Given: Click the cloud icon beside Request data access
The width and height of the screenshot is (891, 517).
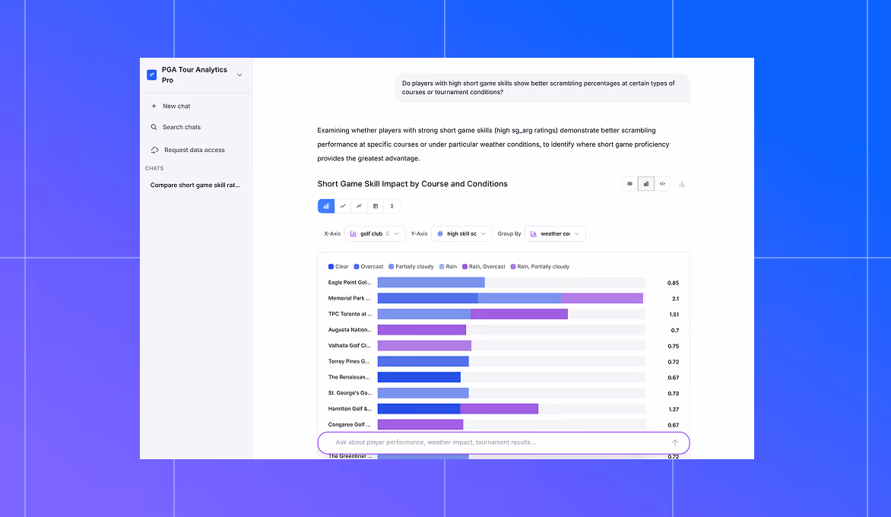Looking at the screenshot, I should tap(154, 150).
